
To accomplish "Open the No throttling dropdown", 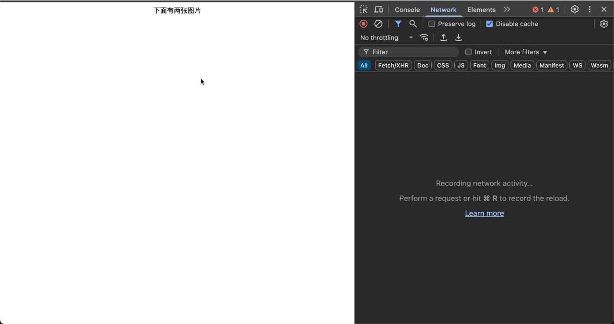I will [387, 37].
